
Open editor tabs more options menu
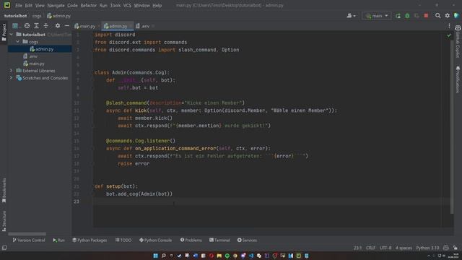click(449, 26)
